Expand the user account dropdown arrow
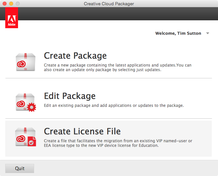Viewport: 218px width, 176px height. 208,33
